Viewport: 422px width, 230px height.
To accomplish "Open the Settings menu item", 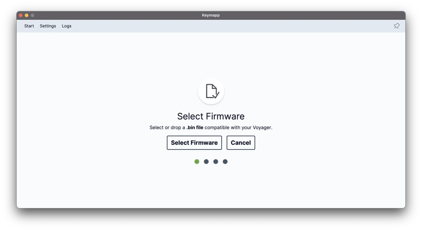I will tap(48, 26).
